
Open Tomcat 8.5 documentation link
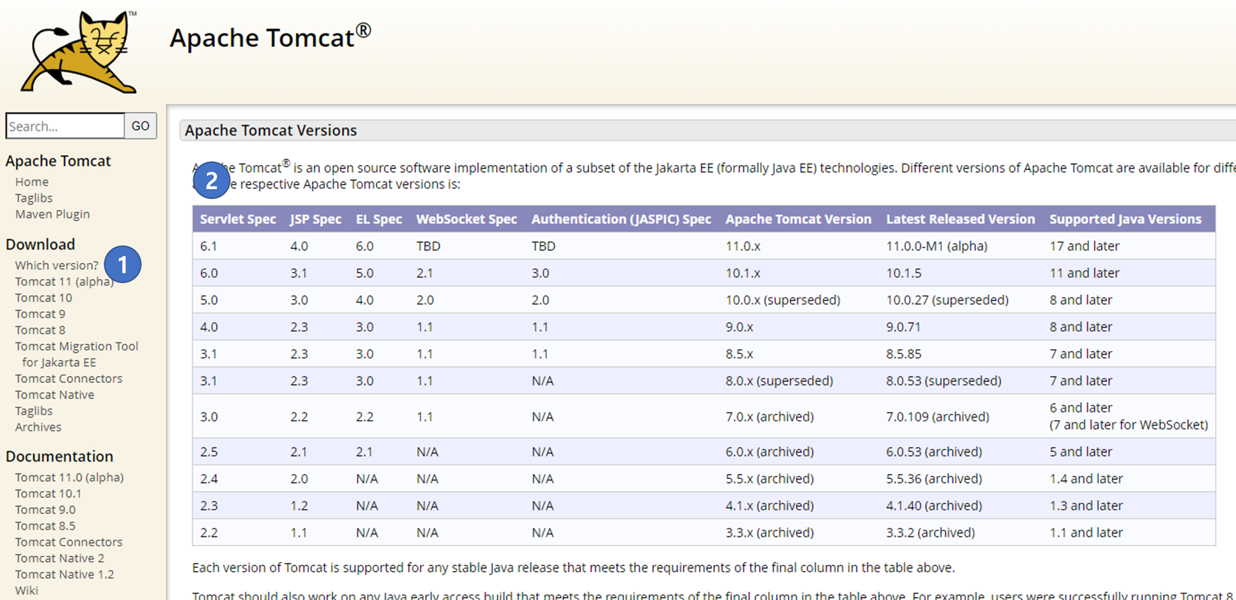[45, 525]
